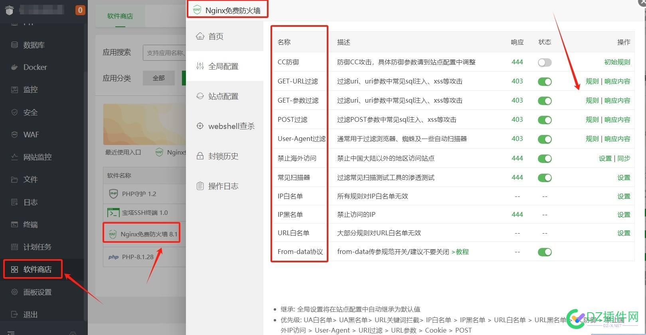Click the 日志 log icon in the sidebar
Image resolution: width=646 pixels, height=335 pixels.
[14, 202]
